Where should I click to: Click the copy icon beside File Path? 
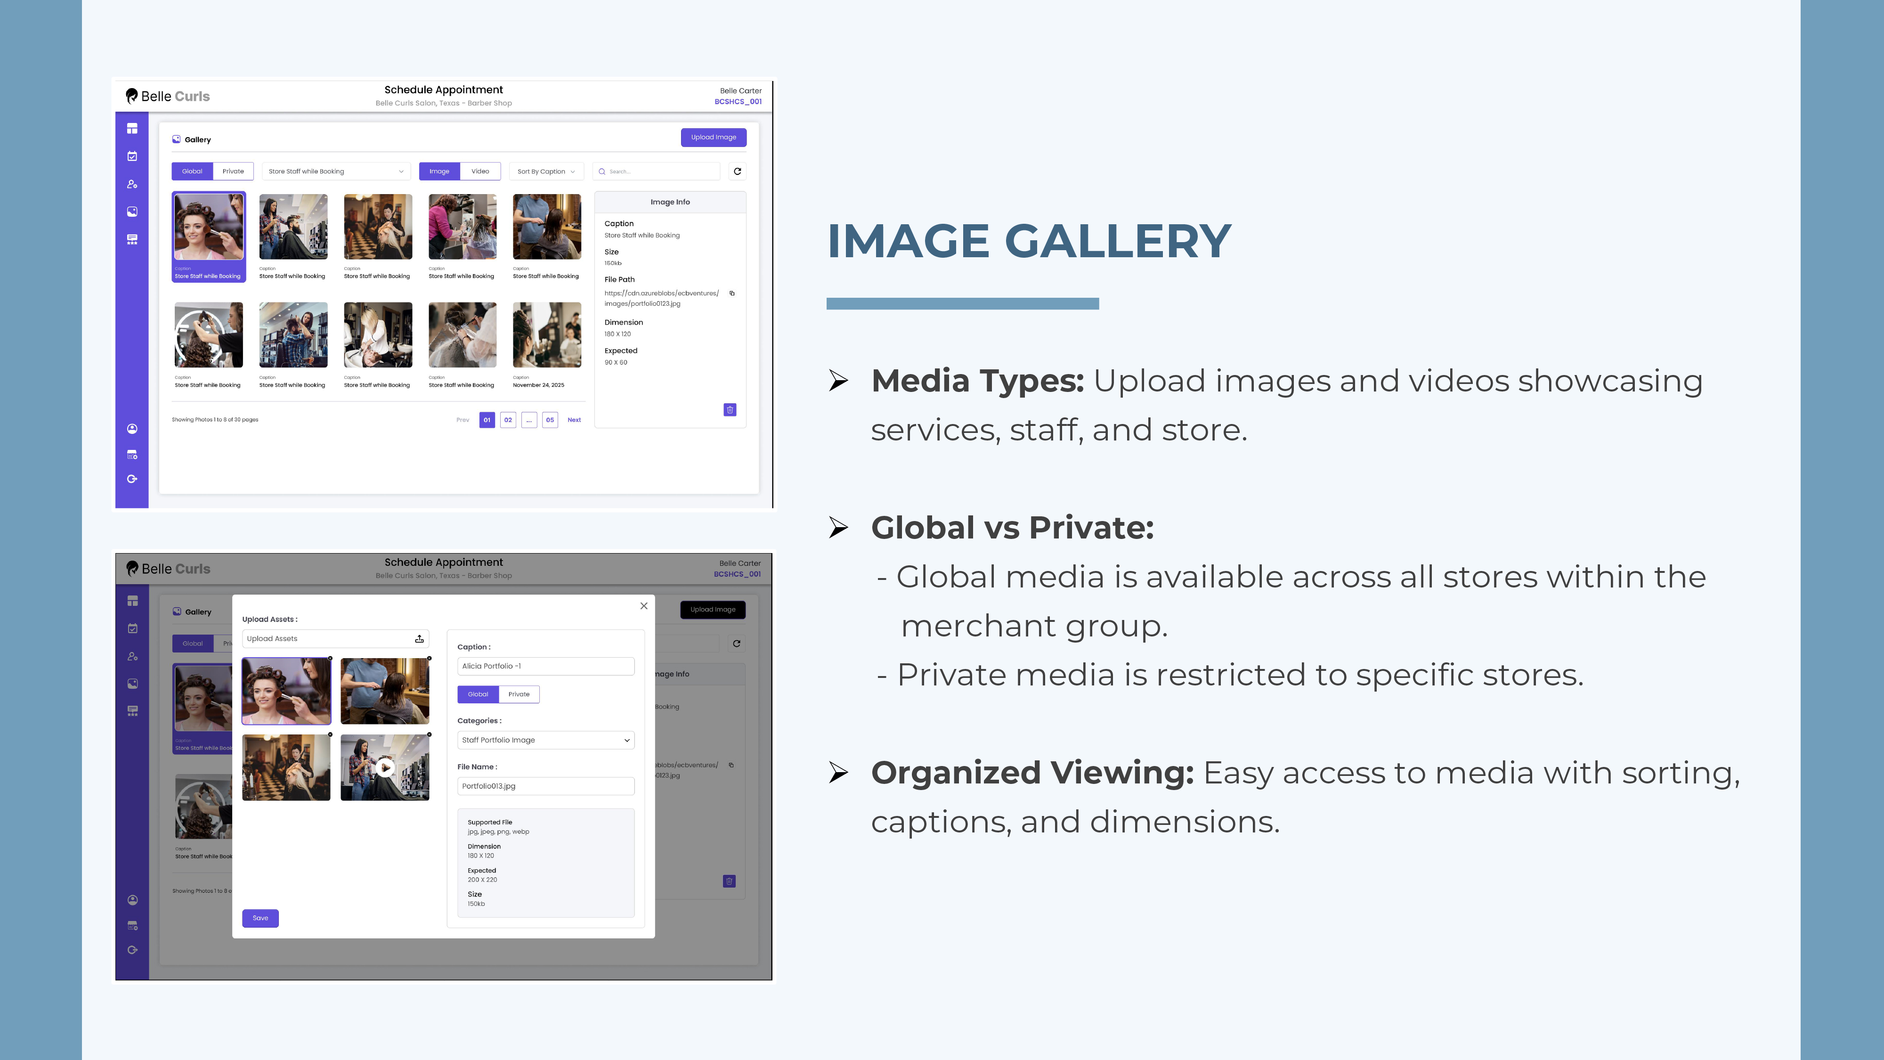[732, 294]
